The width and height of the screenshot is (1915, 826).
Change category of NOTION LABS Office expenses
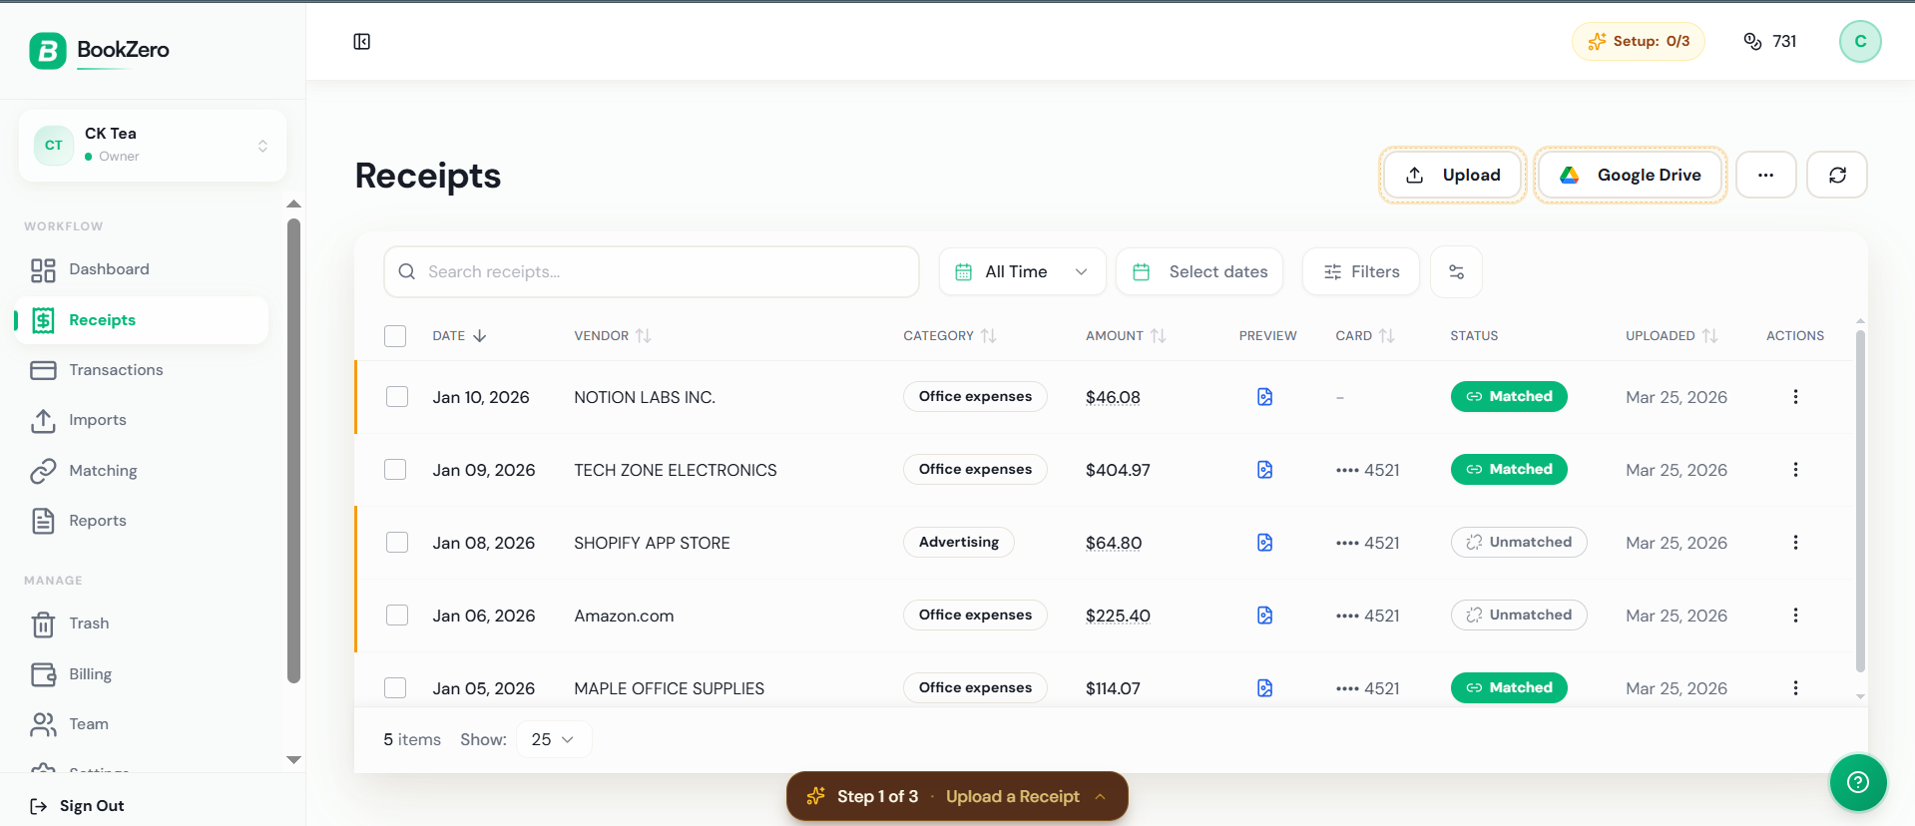coord(975,397)
